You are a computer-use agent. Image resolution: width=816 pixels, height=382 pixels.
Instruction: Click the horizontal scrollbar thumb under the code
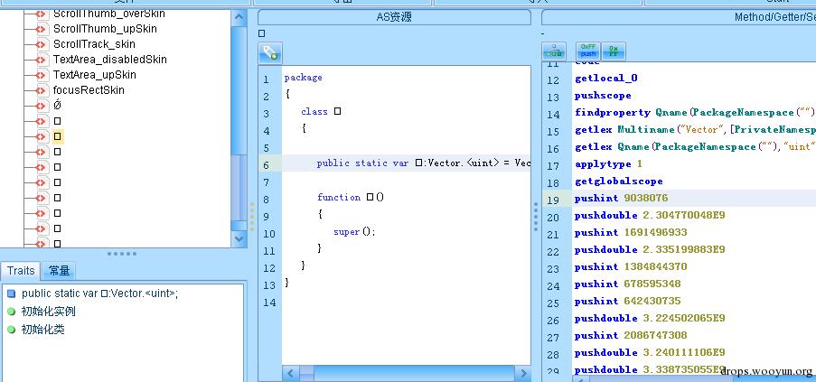tap(306, 373)
